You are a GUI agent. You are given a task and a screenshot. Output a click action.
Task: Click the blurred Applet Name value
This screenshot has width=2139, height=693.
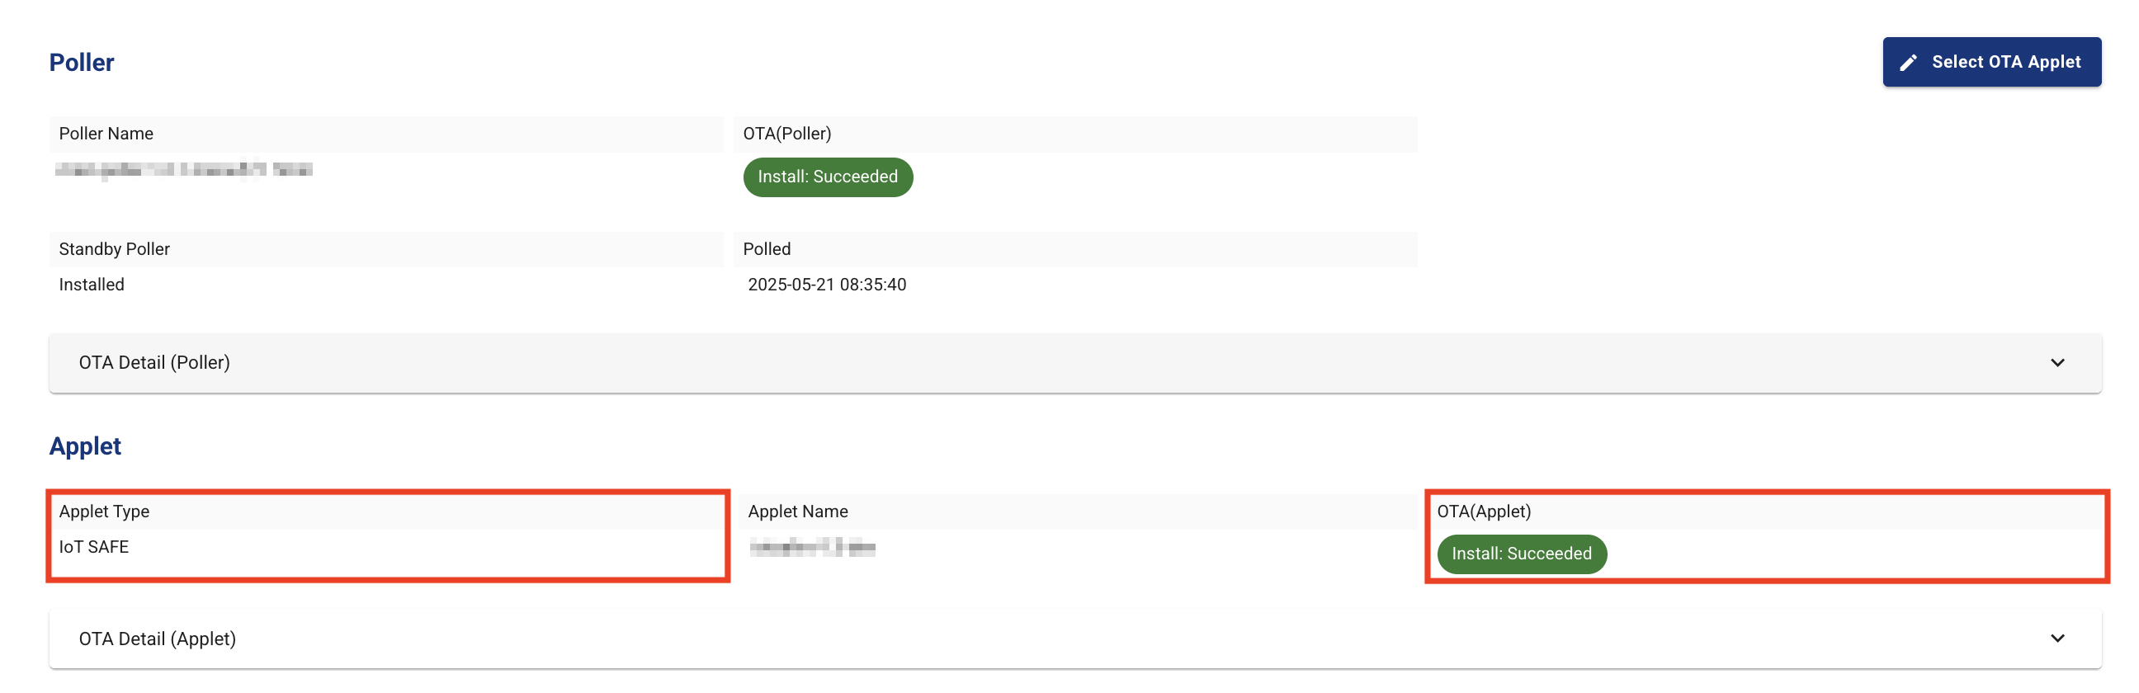(812, 547)
